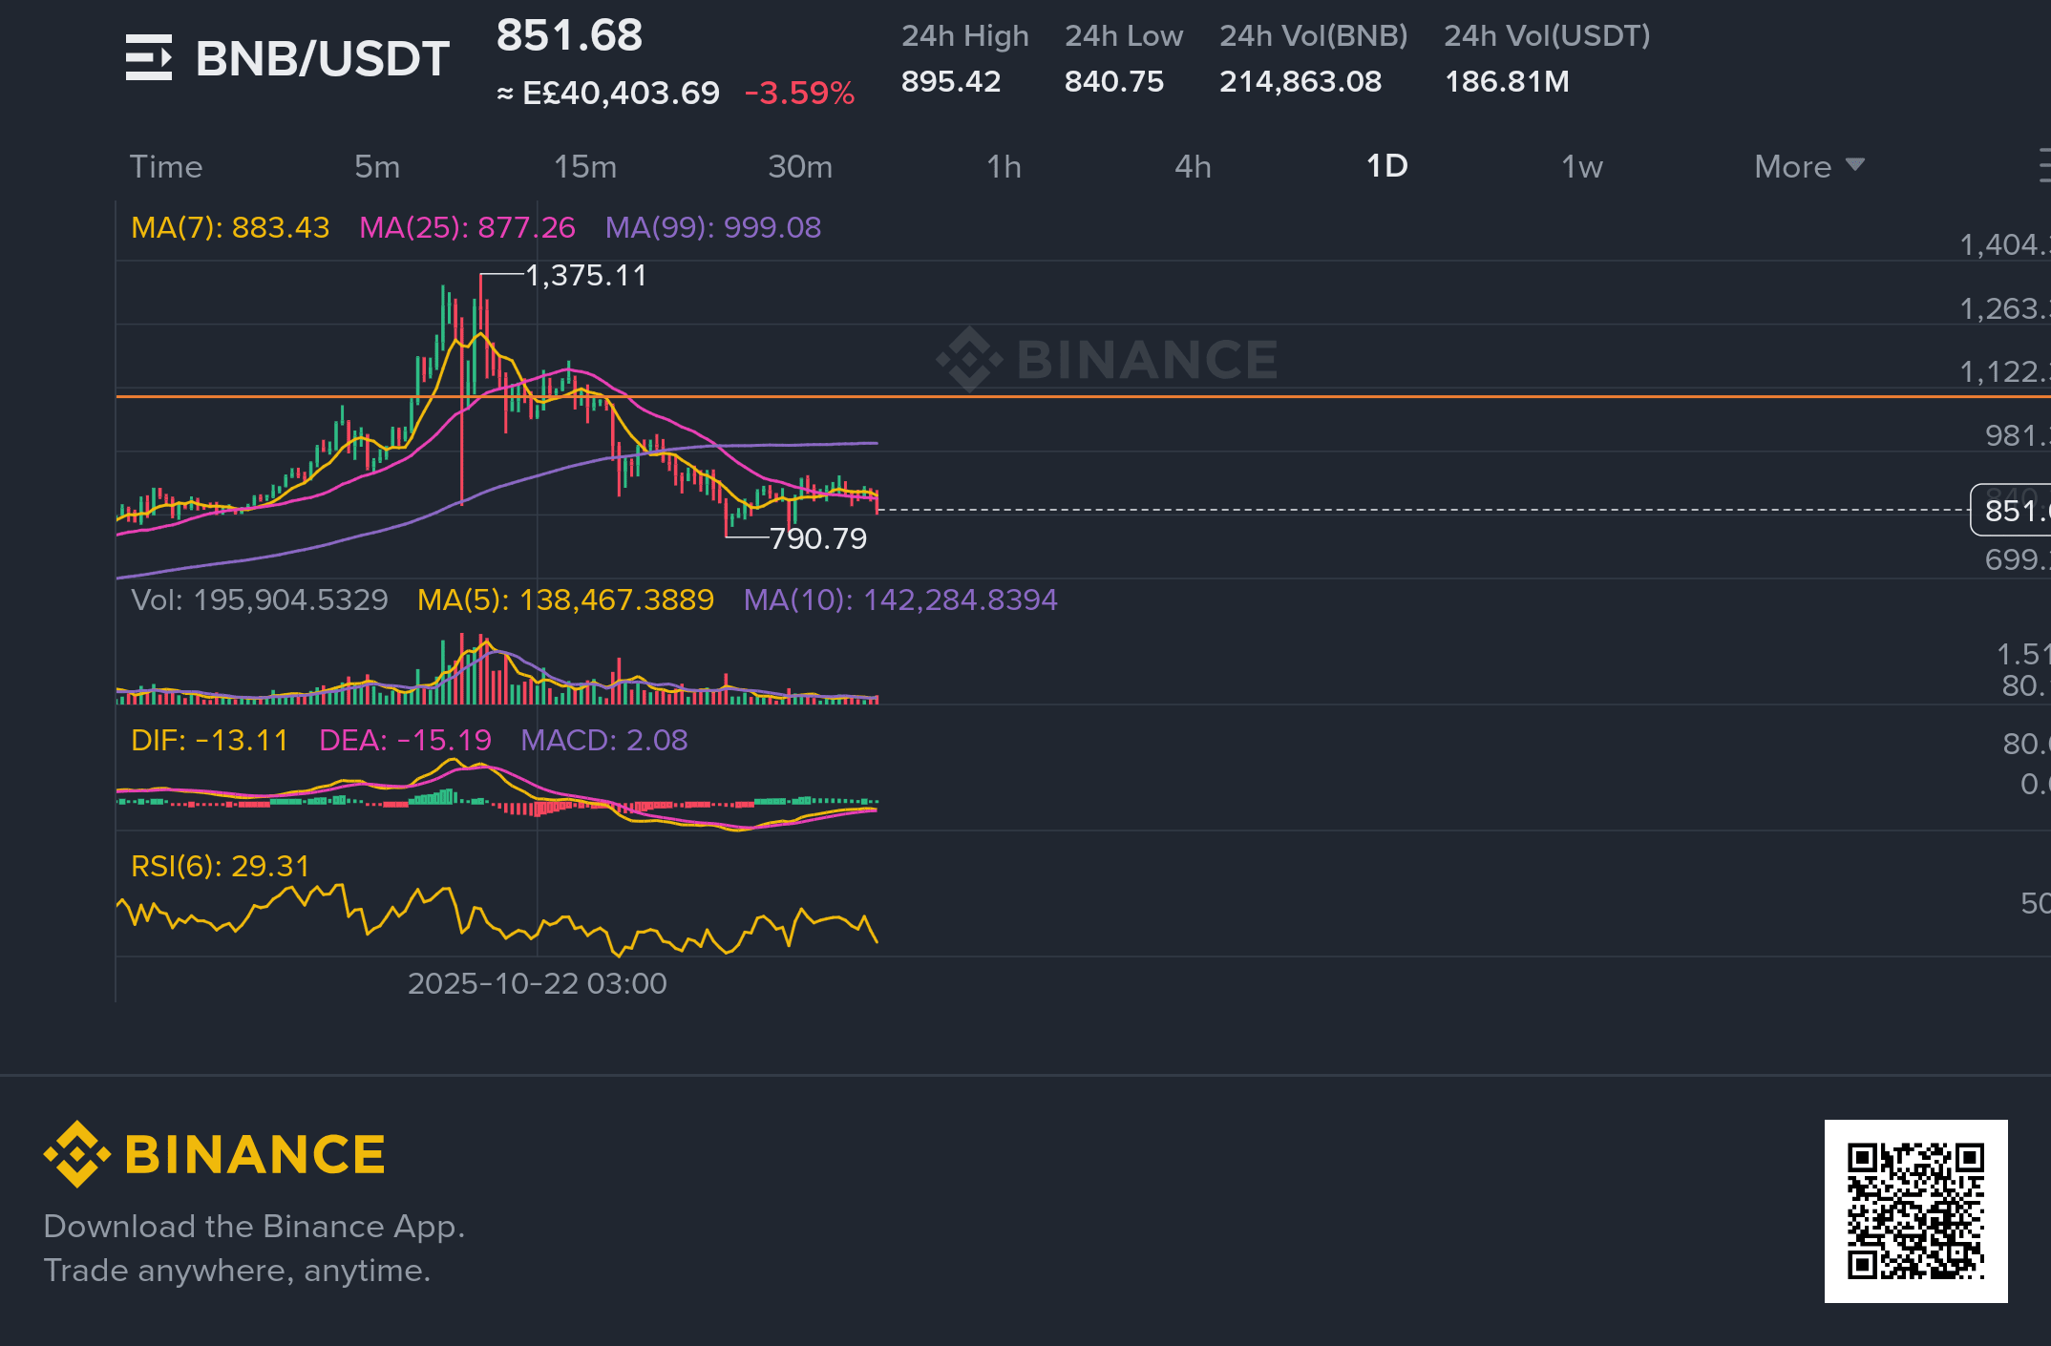Select the 5m interval

click(x=377, y=167)
